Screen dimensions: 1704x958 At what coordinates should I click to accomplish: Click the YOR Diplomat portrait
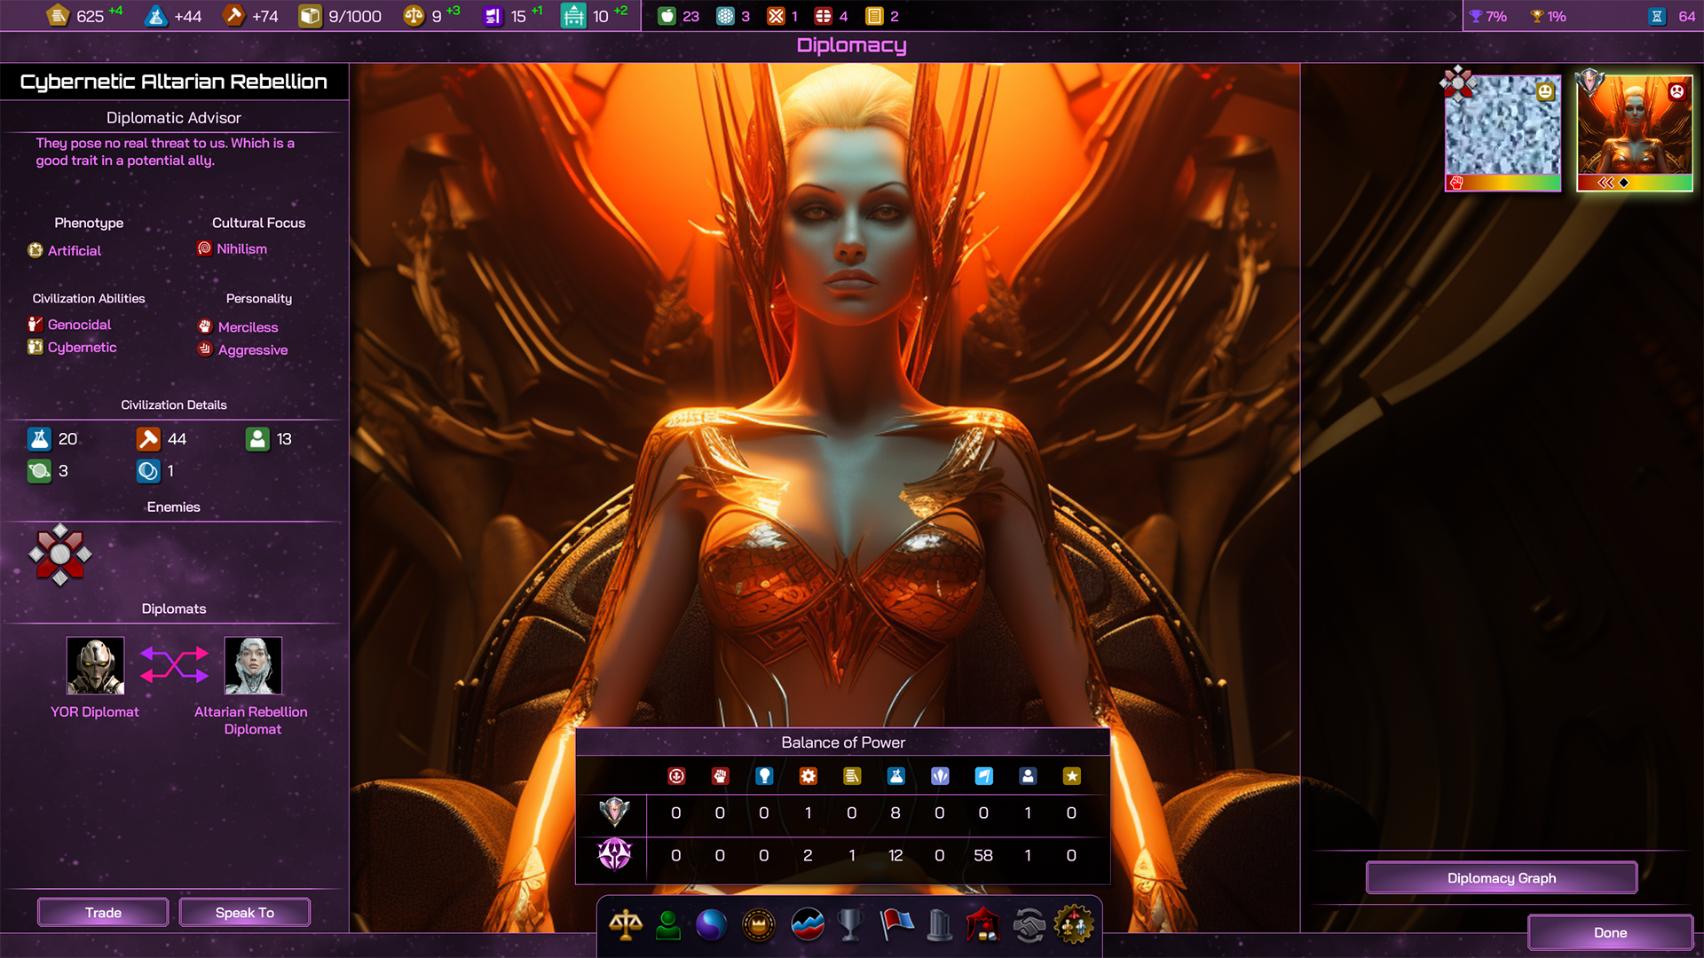click(95, 665)
